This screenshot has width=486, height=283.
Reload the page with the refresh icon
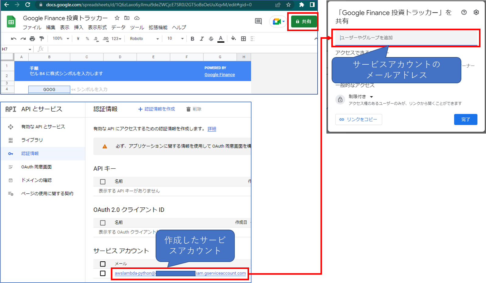pyautogui.click(x=28, y=5)
